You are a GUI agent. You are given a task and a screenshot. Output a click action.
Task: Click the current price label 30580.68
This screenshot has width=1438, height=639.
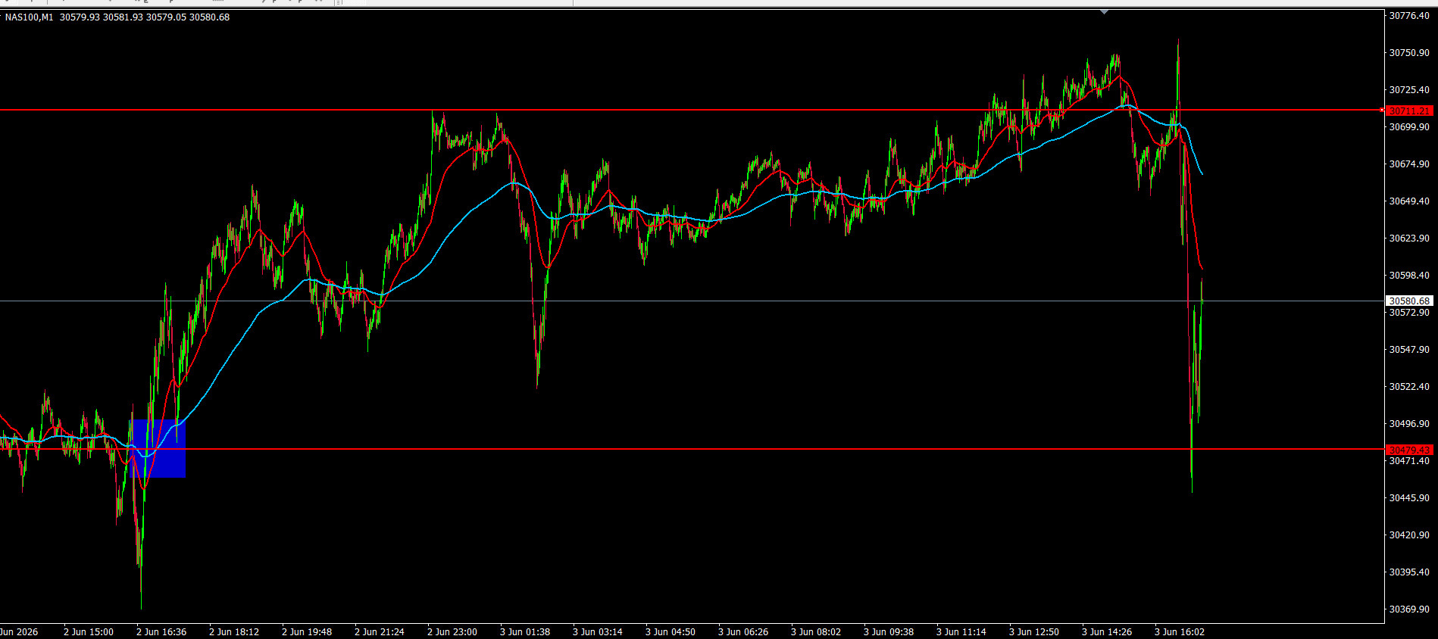(x=1409, y=301)
